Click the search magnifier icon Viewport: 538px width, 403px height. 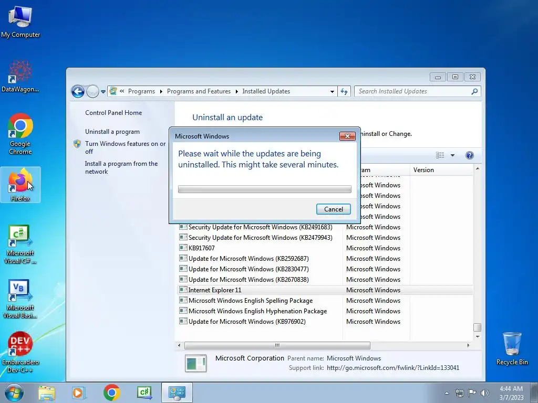[x=474, y=91]
